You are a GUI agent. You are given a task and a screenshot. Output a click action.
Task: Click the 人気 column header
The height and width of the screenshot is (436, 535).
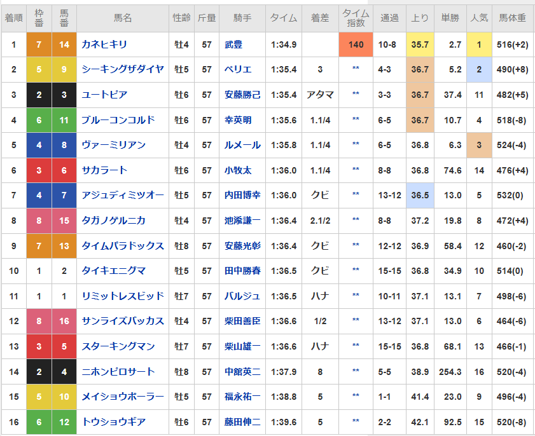[479, 18]
